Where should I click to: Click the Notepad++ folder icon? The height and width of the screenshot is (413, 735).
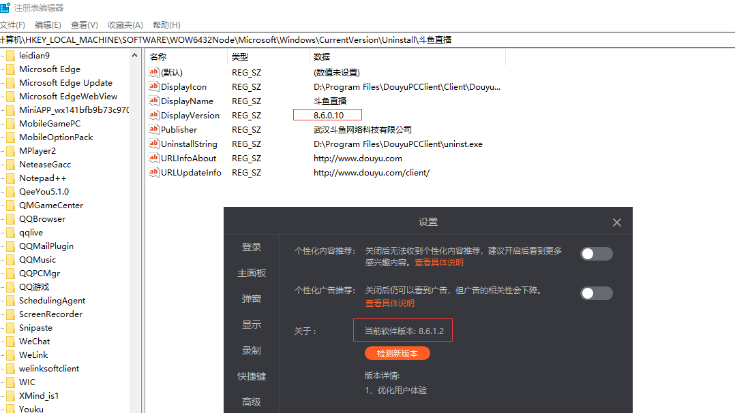(10, 178)
